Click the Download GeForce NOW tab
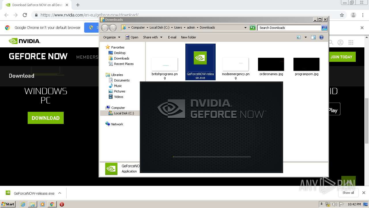 tap(37, 5)
